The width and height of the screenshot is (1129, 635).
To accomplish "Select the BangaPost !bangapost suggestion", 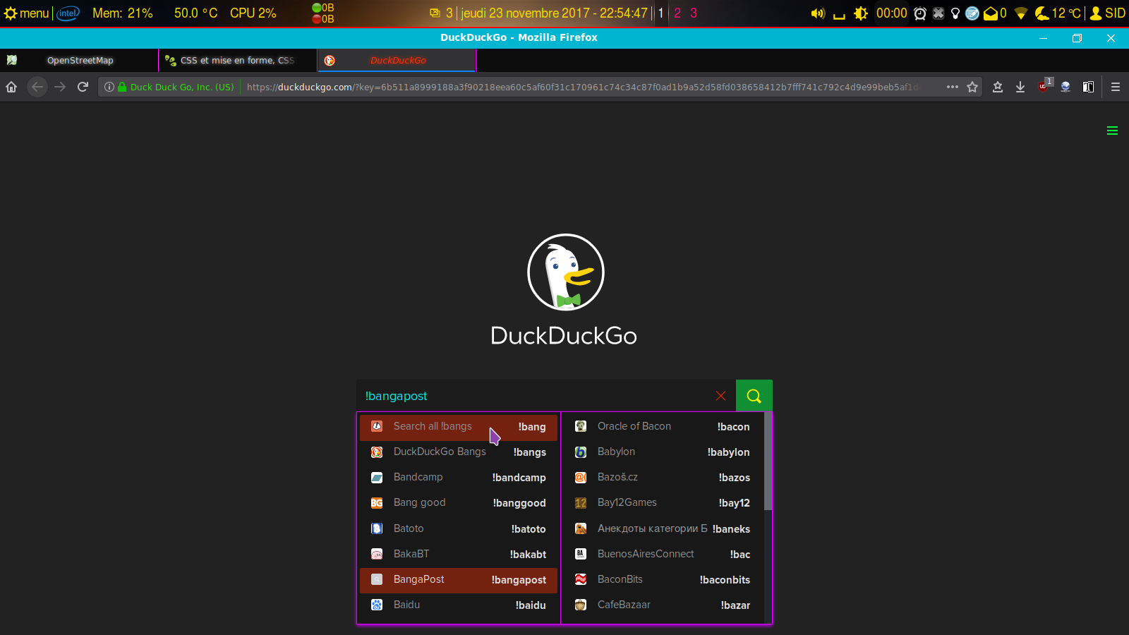I will 459,579.
